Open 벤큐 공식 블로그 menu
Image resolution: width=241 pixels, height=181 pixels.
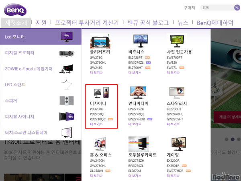click(x=148, y=23)
